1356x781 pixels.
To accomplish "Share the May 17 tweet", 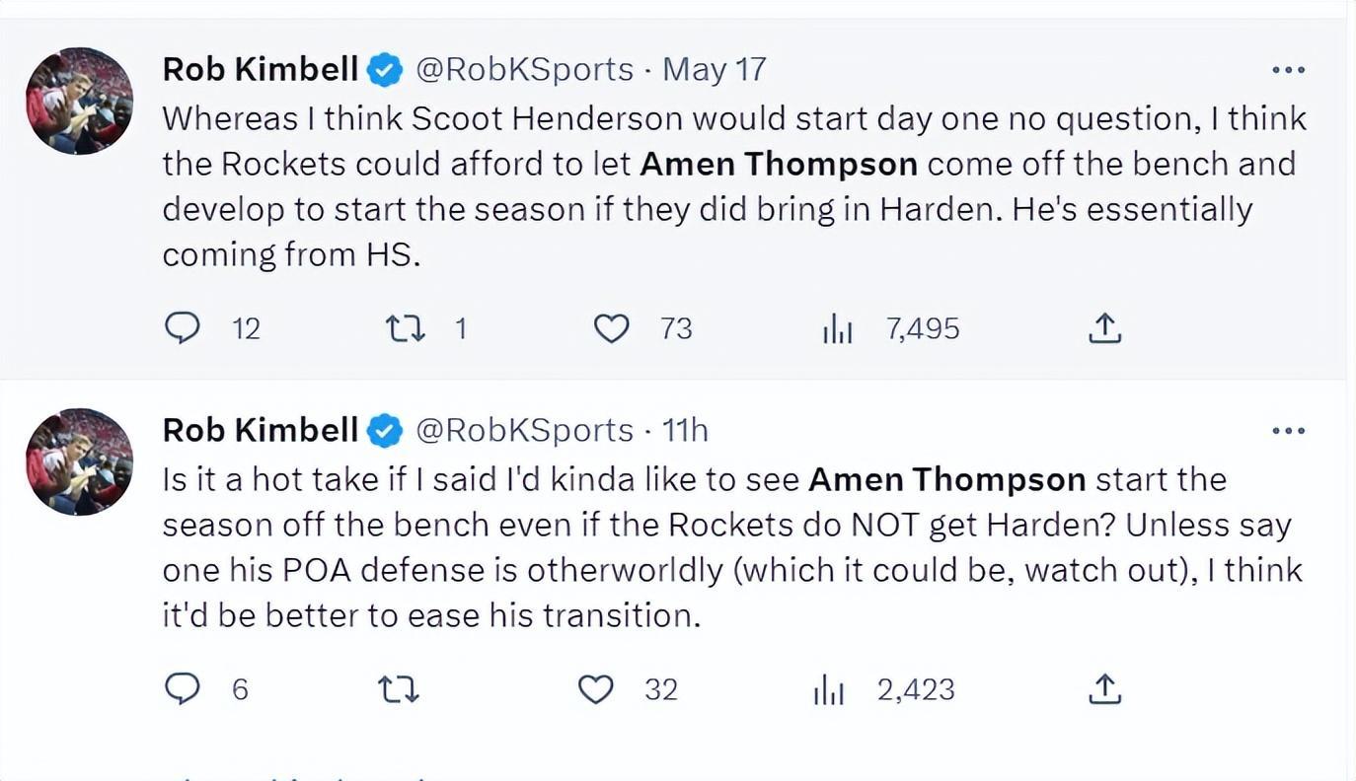I will (x=1104, y=327).
